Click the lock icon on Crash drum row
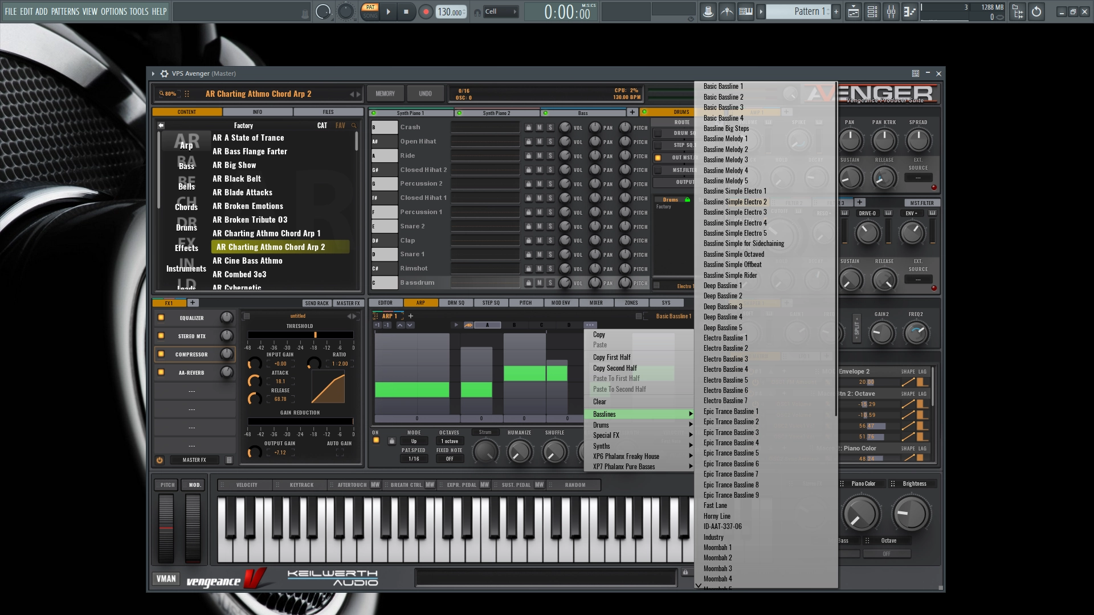 [x=528, y=128]
